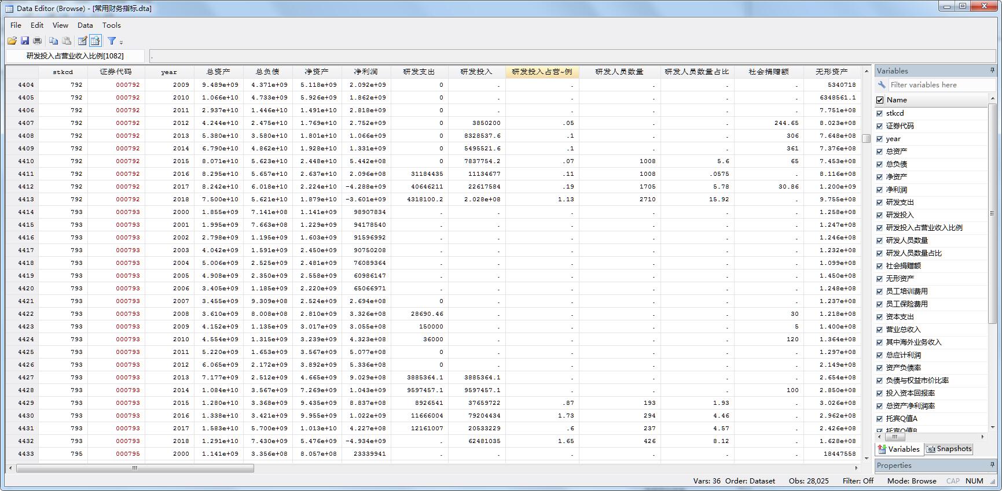The height and width of the screenshot is (491, 1002).
Task: Select the 证券代码 column header
Action: [x=116, y=72]
